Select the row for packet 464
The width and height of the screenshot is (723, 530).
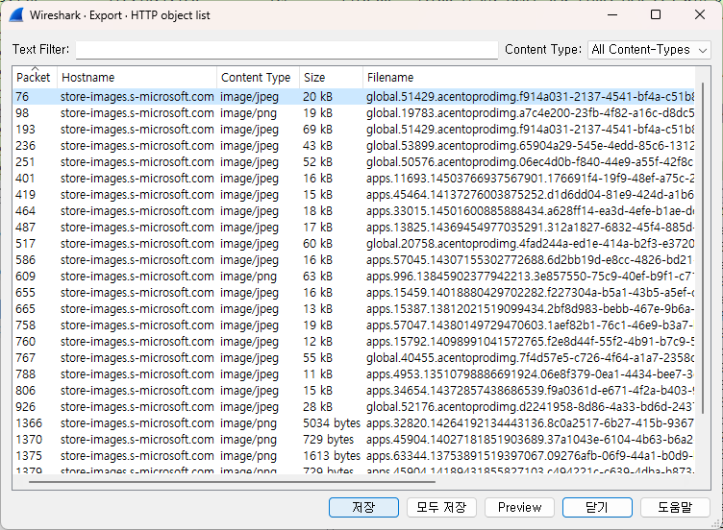(354, 211)
